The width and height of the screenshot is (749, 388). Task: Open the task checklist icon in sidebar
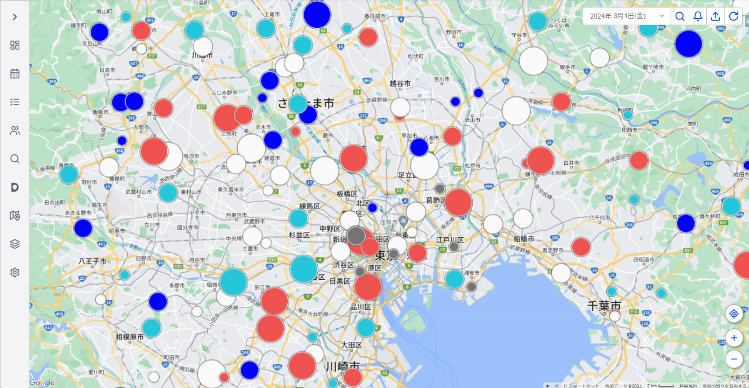(x=15, y=102)
